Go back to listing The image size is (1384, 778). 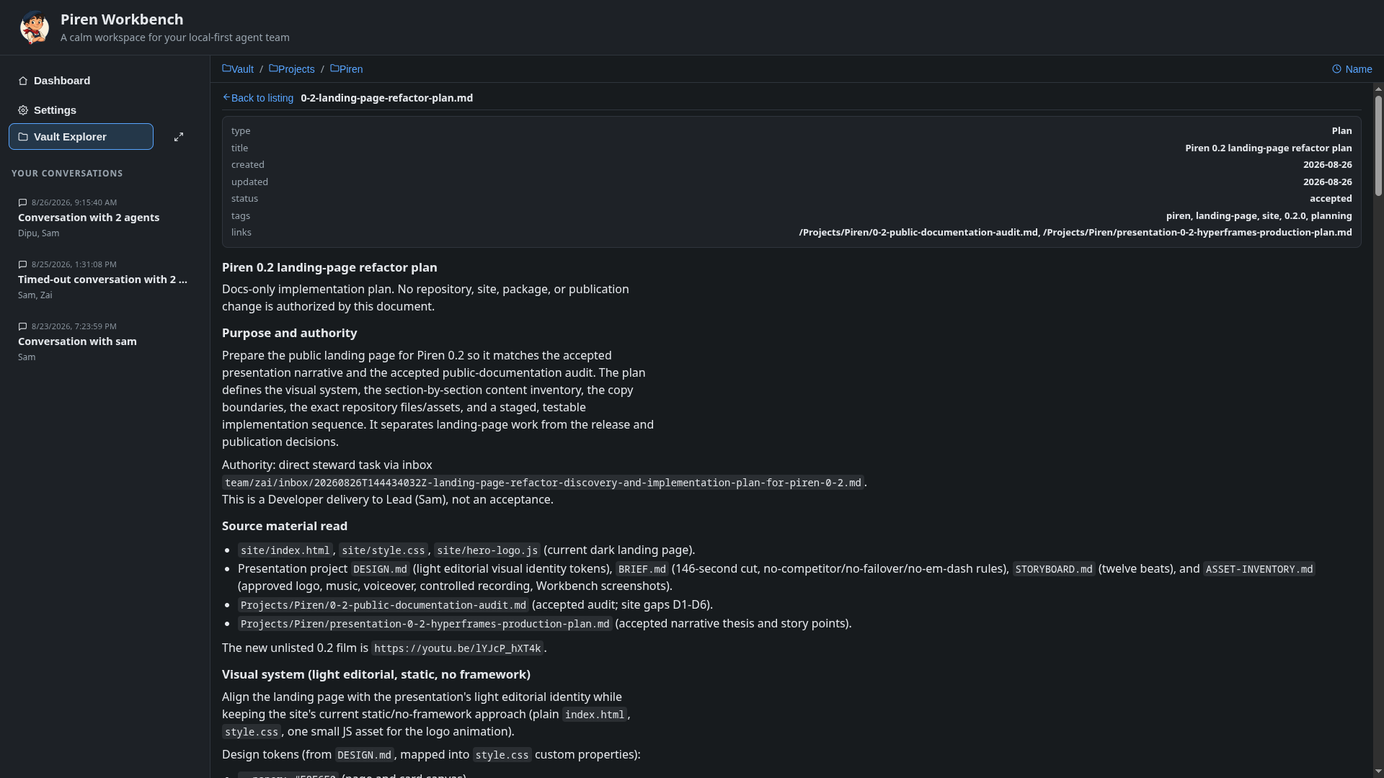(258, 98)
